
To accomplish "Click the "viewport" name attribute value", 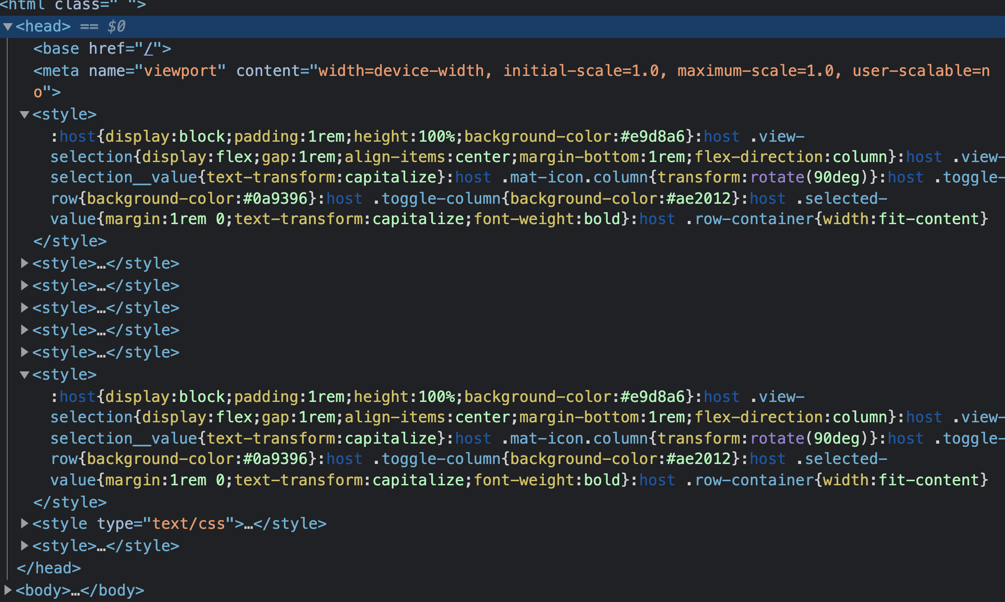I will 180,71.
